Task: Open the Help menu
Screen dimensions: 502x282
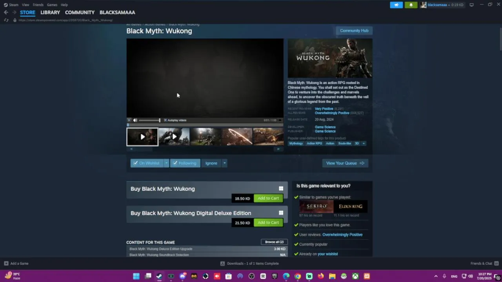Action: (x=64, y=5)
